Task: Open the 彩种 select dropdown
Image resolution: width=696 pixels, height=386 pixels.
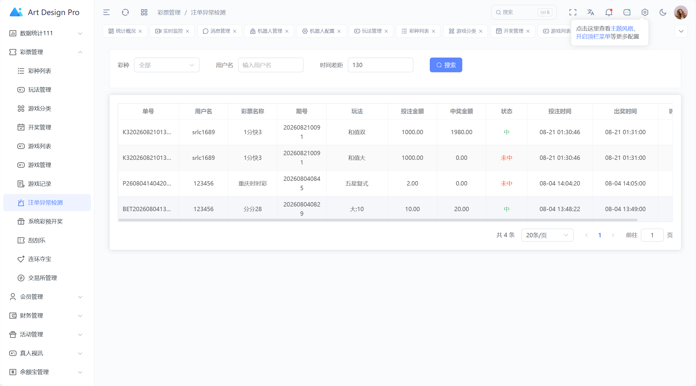Action: pos(167,65)
